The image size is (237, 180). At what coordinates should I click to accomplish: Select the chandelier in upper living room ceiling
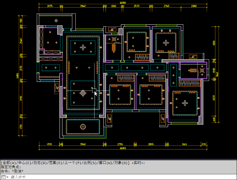click(83, 47)
